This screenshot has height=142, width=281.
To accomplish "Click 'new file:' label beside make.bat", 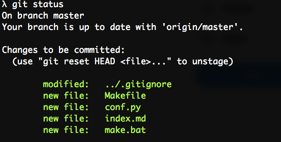I will tap(66, 130).
